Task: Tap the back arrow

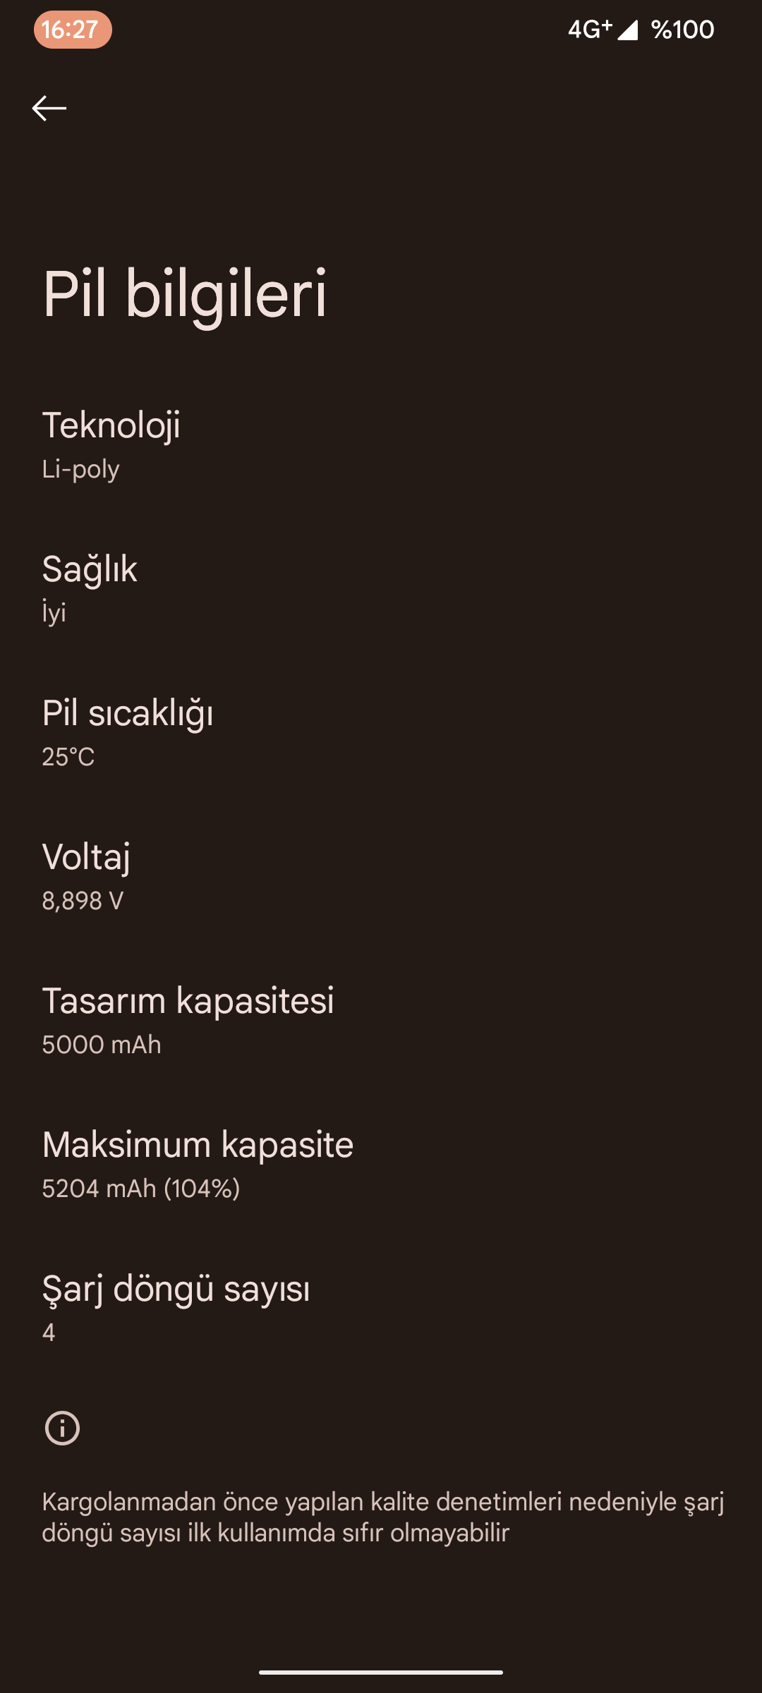Action: pyautogui.click(x=49, y=108)
